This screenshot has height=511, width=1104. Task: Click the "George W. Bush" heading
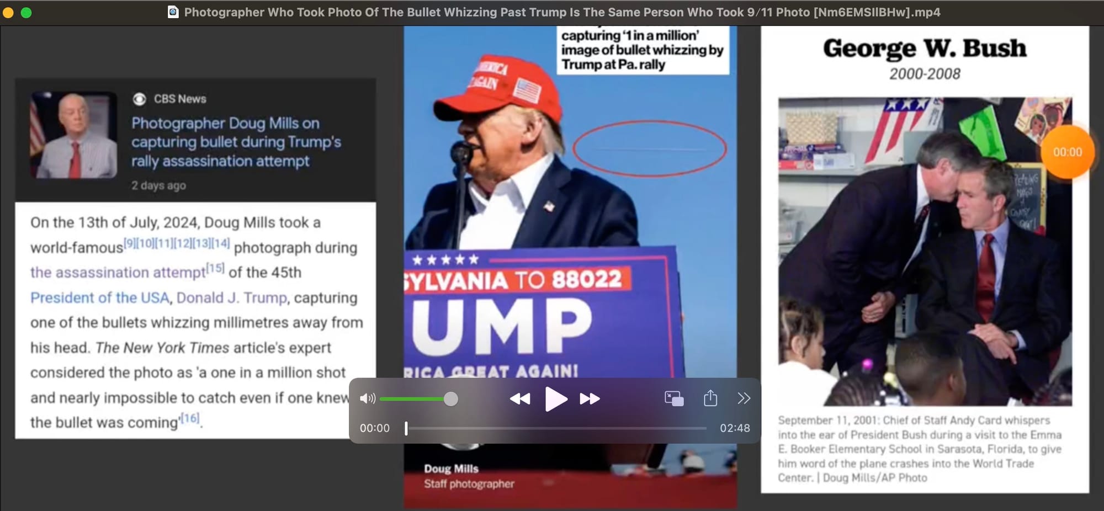(925, 49)
